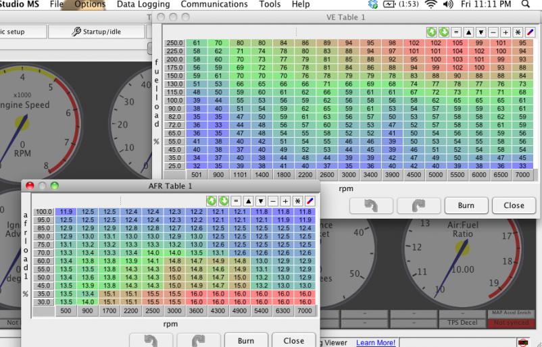Screen dimensions: 542x347
Task: Click the green down-arrow icon in VE Table 1
Action: coord(443,32)
